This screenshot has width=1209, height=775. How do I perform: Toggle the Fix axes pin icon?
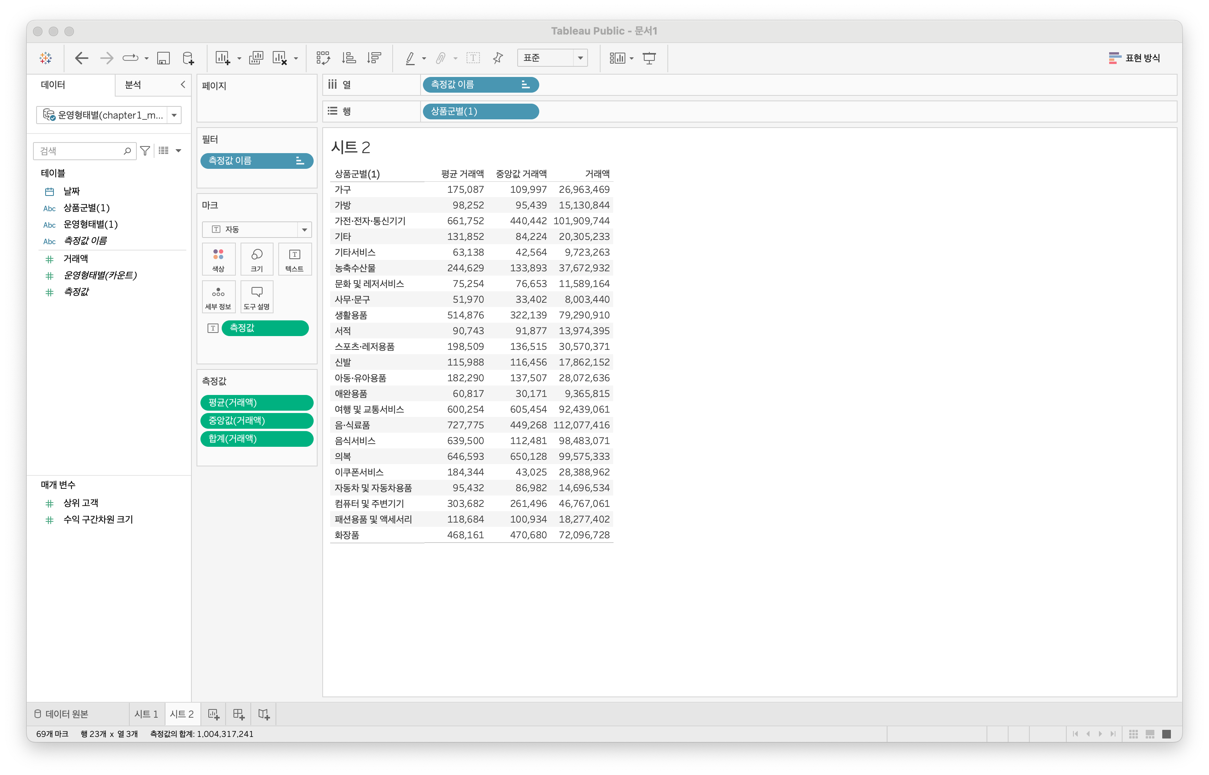point(498,58)
